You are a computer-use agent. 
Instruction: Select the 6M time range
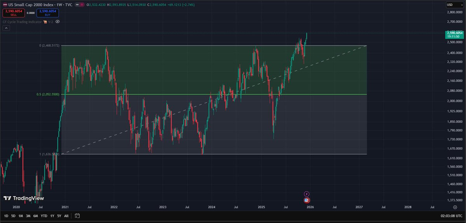point(36,216)
